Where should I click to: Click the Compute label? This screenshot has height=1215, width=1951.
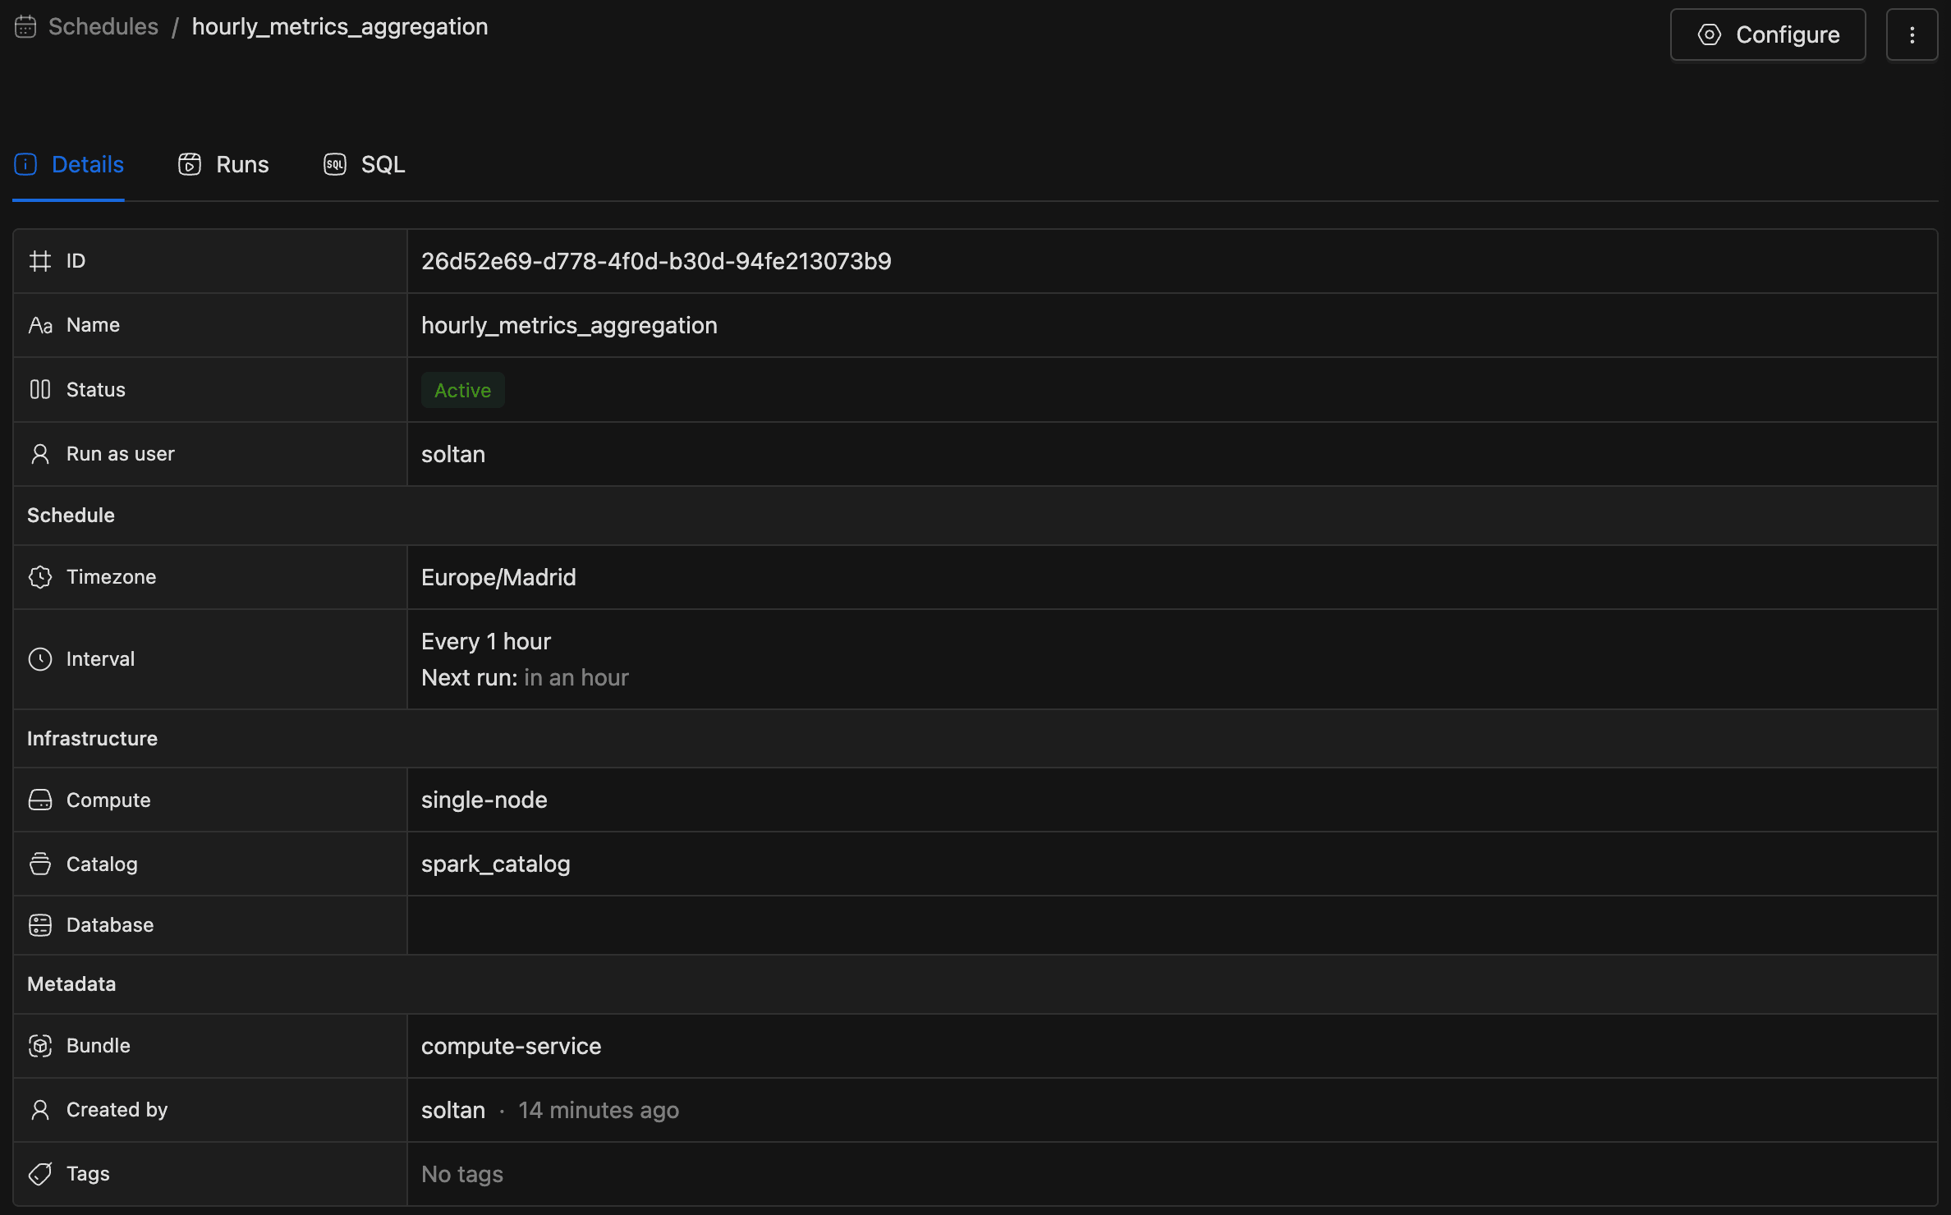point(108,800)
